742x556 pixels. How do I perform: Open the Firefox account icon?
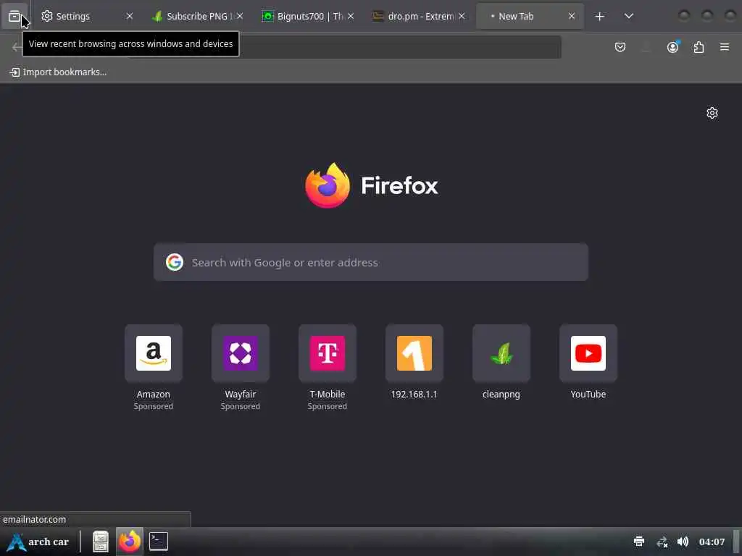(x=672, y=47)
